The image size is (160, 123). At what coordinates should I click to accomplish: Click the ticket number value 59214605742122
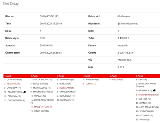coord(49,16)
